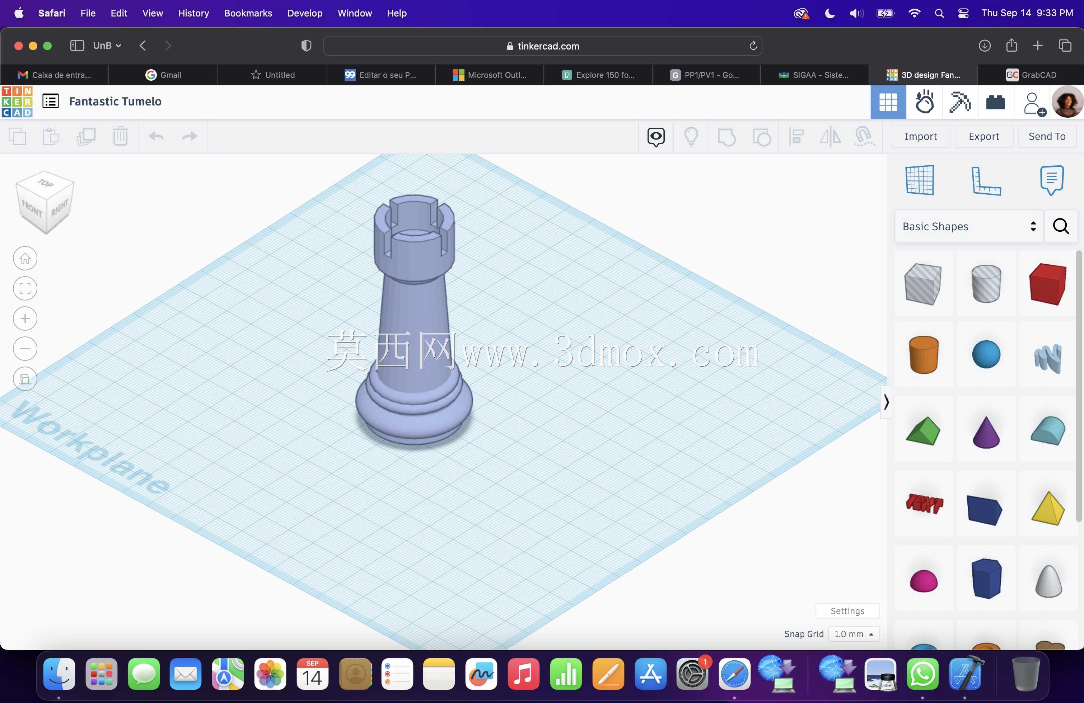Screen dimensions: 1084x703
Task: Select the Workplane tool
Action: [x=920, y=180]
